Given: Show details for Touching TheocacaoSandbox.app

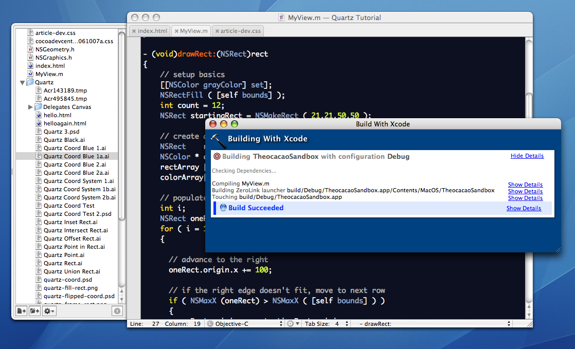Looking at the screenshot, I should pos(525,197).
